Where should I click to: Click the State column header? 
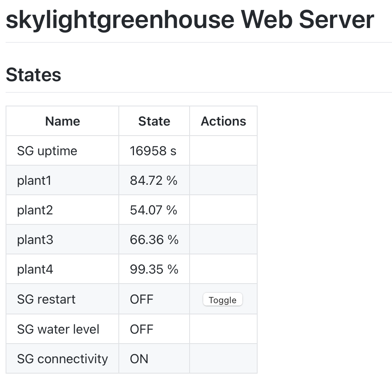154,121
